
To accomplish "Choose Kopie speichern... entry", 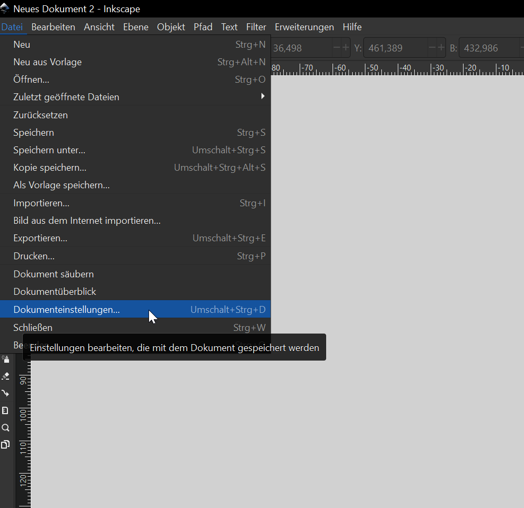I will tap(135, 168).
